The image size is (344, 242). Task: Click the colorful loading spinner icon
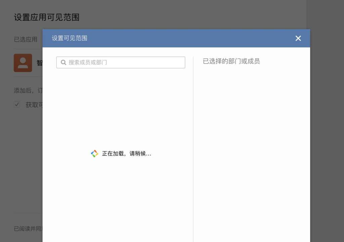pyautogui.click(x=94, y=153)
